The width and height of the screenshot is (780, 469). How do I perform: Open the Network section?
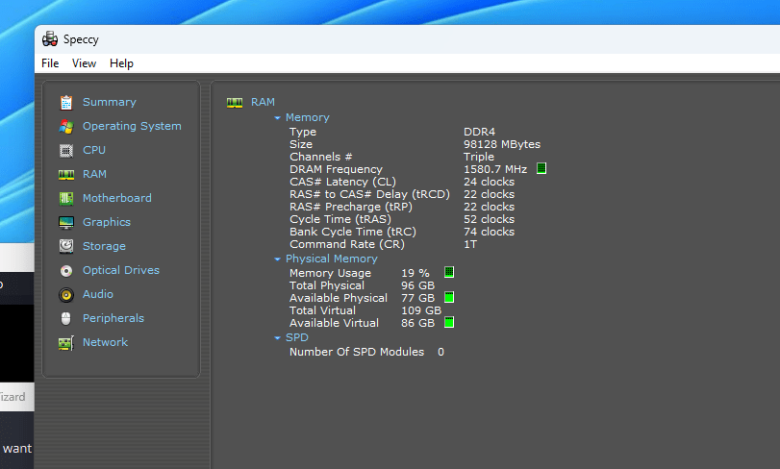point(105,342)
